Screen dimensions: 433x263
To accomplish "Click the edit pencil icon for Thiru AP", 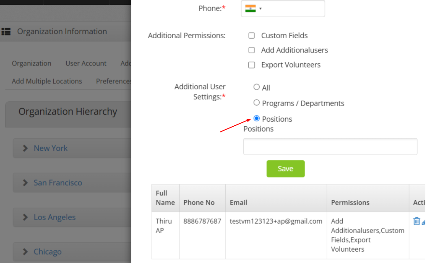I will tap(423, 222).
